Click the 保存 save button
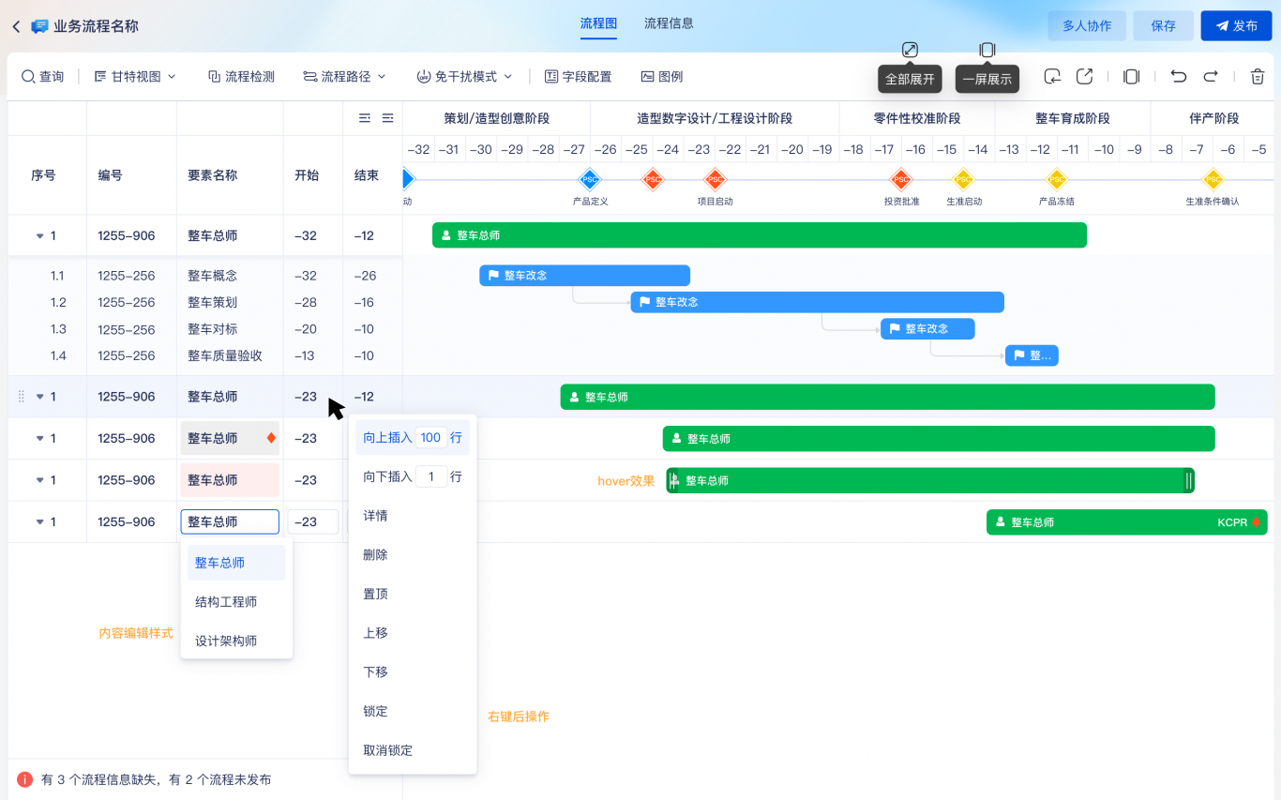 click(1164, 26)
